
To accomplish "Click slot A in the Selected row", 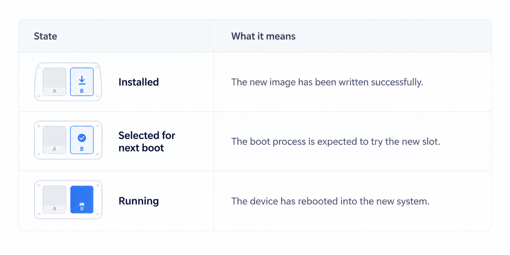I will [55, 140].
